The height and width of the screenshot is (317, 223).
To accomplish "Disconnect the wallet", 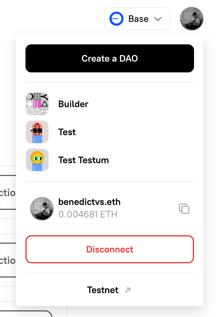I will [110, 249].
